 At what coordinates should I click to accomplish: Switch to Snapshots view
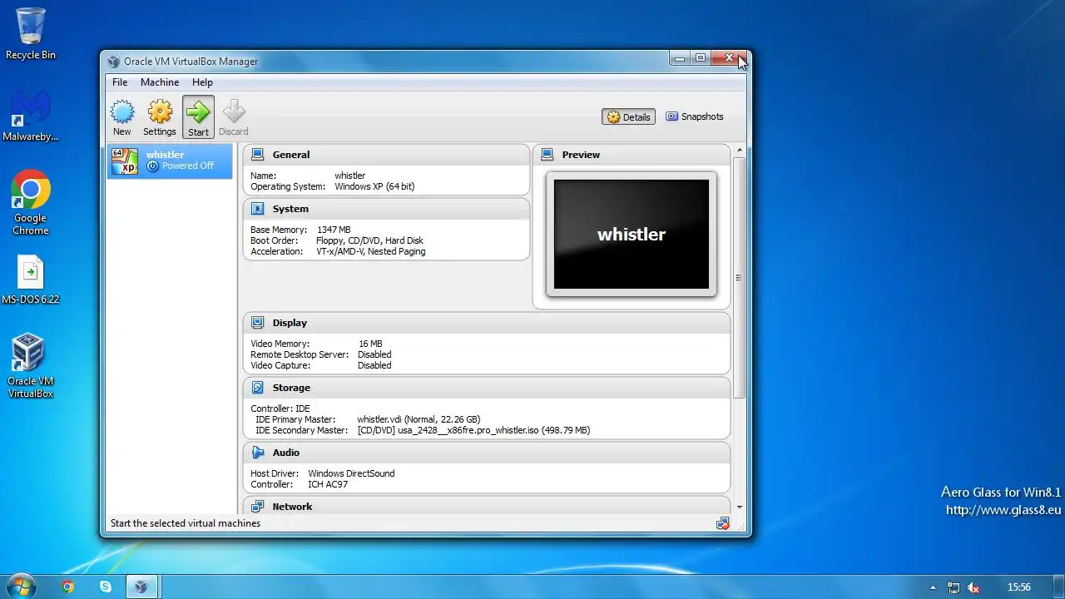695,117
